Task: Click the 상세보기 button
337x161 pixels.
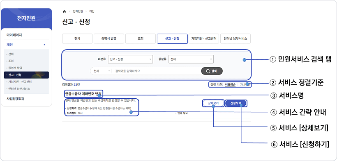Action: pos(213,103)
